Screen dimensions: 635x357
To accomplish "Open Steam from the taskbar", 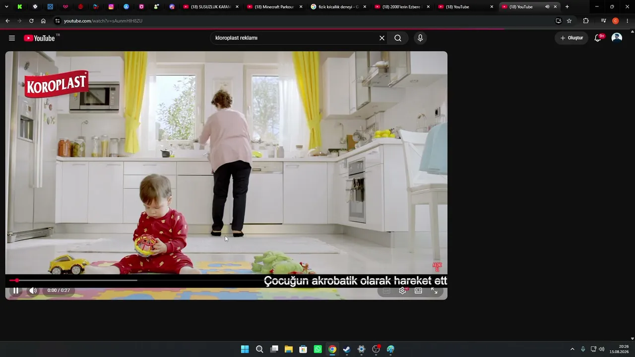I will pos(347,349).
